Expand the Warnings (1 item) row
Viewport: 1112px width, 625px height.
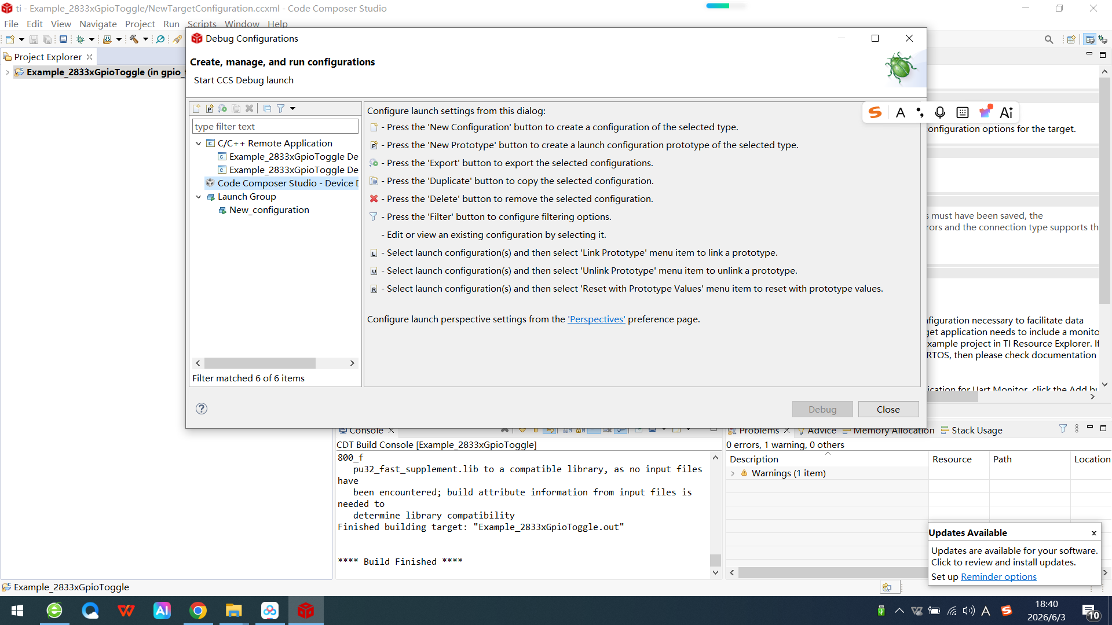[733, 473]
